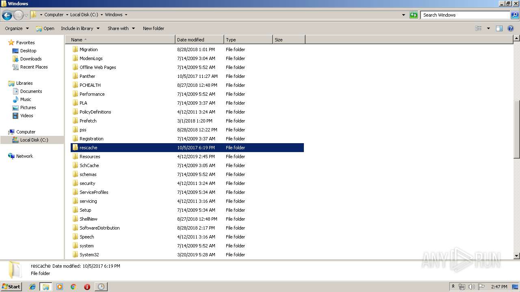Select the security folder icon

pos(75,183)
